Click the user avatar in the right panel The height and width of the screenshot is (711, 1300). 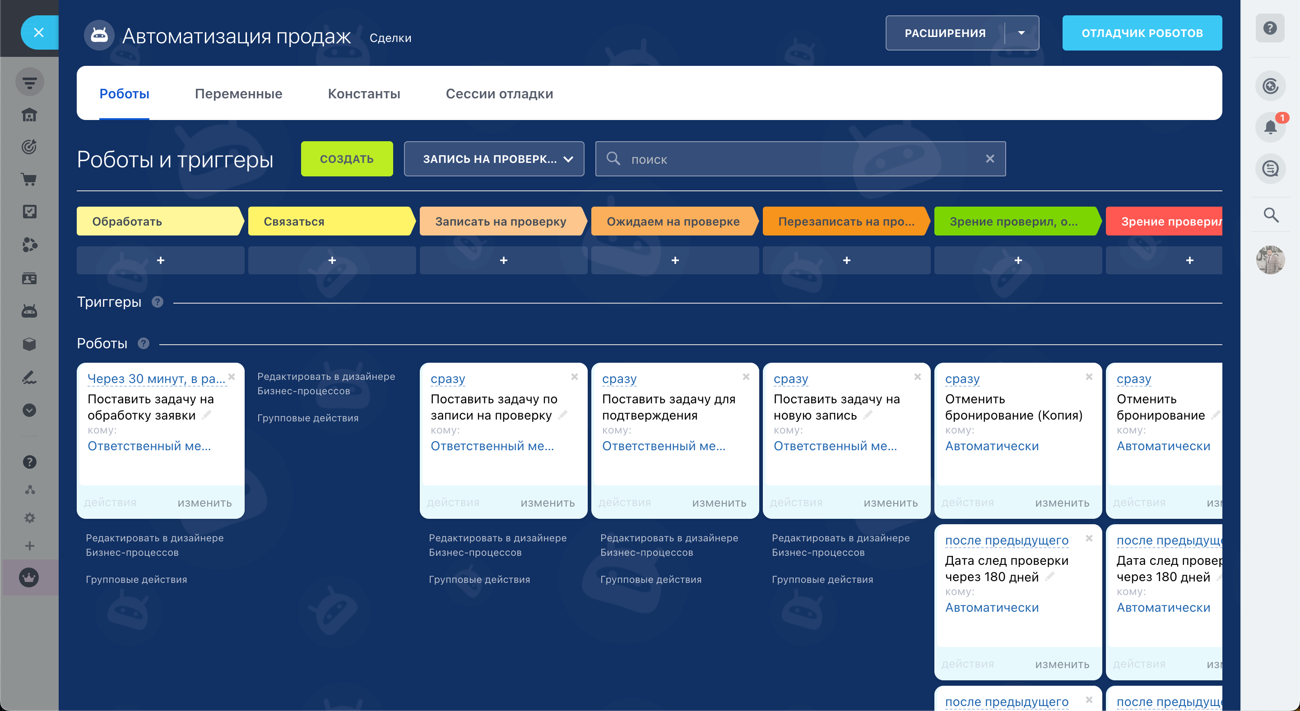(x=1270, y=260)
